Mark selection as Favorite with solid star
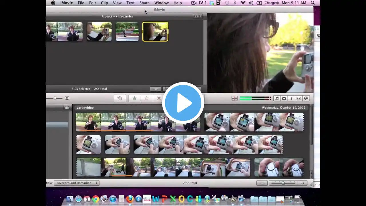This screenshot has width=366, height=206. tap(134, 98)
